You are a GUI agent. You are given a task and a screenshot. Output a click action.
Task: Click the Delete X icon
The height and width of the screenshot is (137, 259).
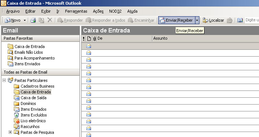coord(50,20)
